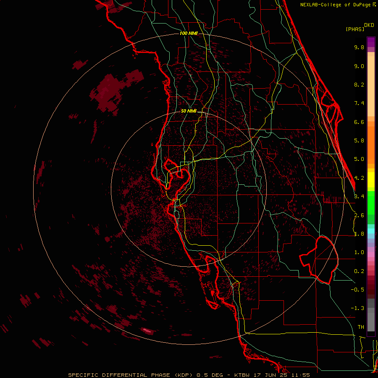Pick the solid orange band on color bar
This screenshot has height=378, width=378.
coord(371,145)
